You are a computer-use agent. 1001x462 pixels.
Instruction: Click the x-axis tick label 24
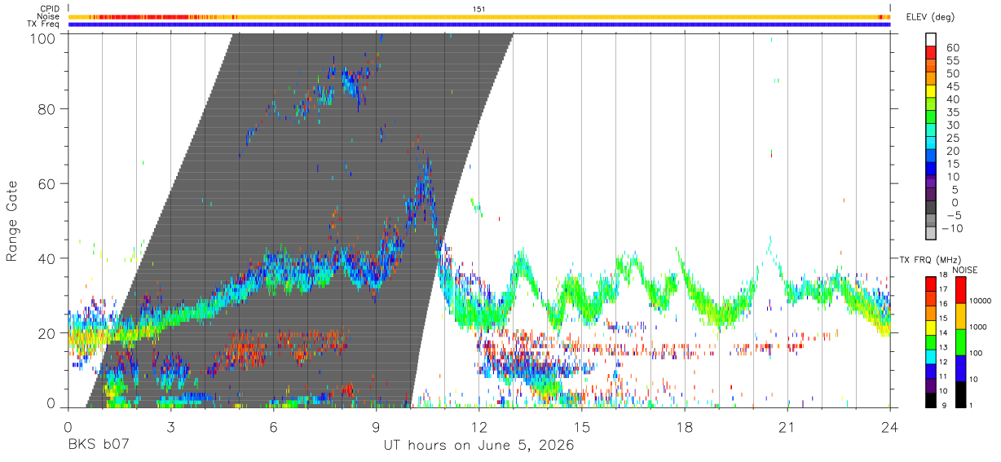[890, 427]
